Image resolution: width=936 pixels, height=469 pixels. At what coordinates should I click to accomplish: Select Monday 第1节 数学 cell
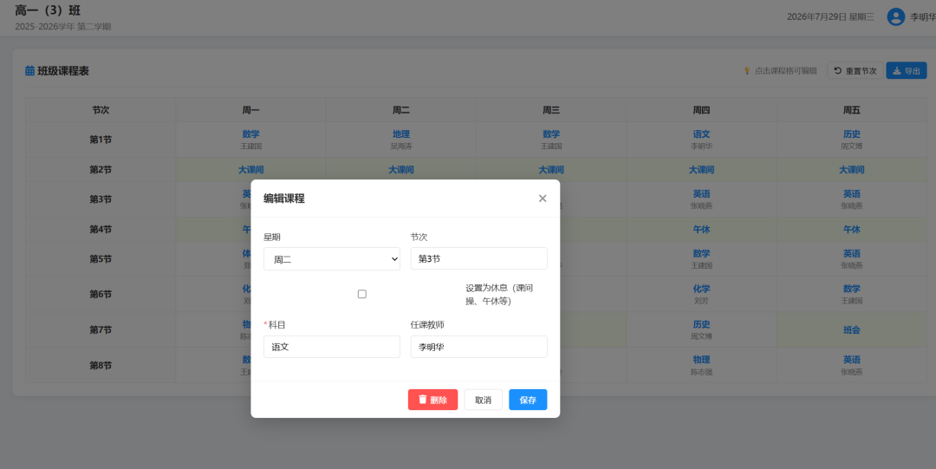(x=250, y=140)
